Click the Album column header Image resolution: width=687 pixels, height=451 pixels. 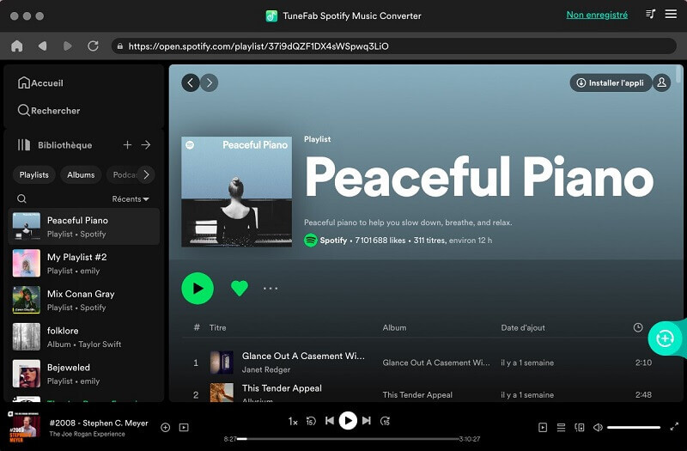(394, 327)
